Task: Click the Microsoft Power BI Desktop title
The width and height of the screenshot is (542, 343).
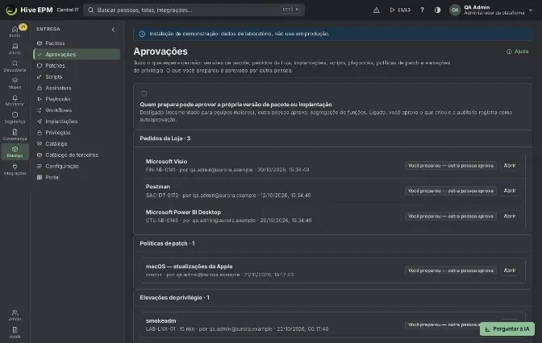Action: (183, 213)
